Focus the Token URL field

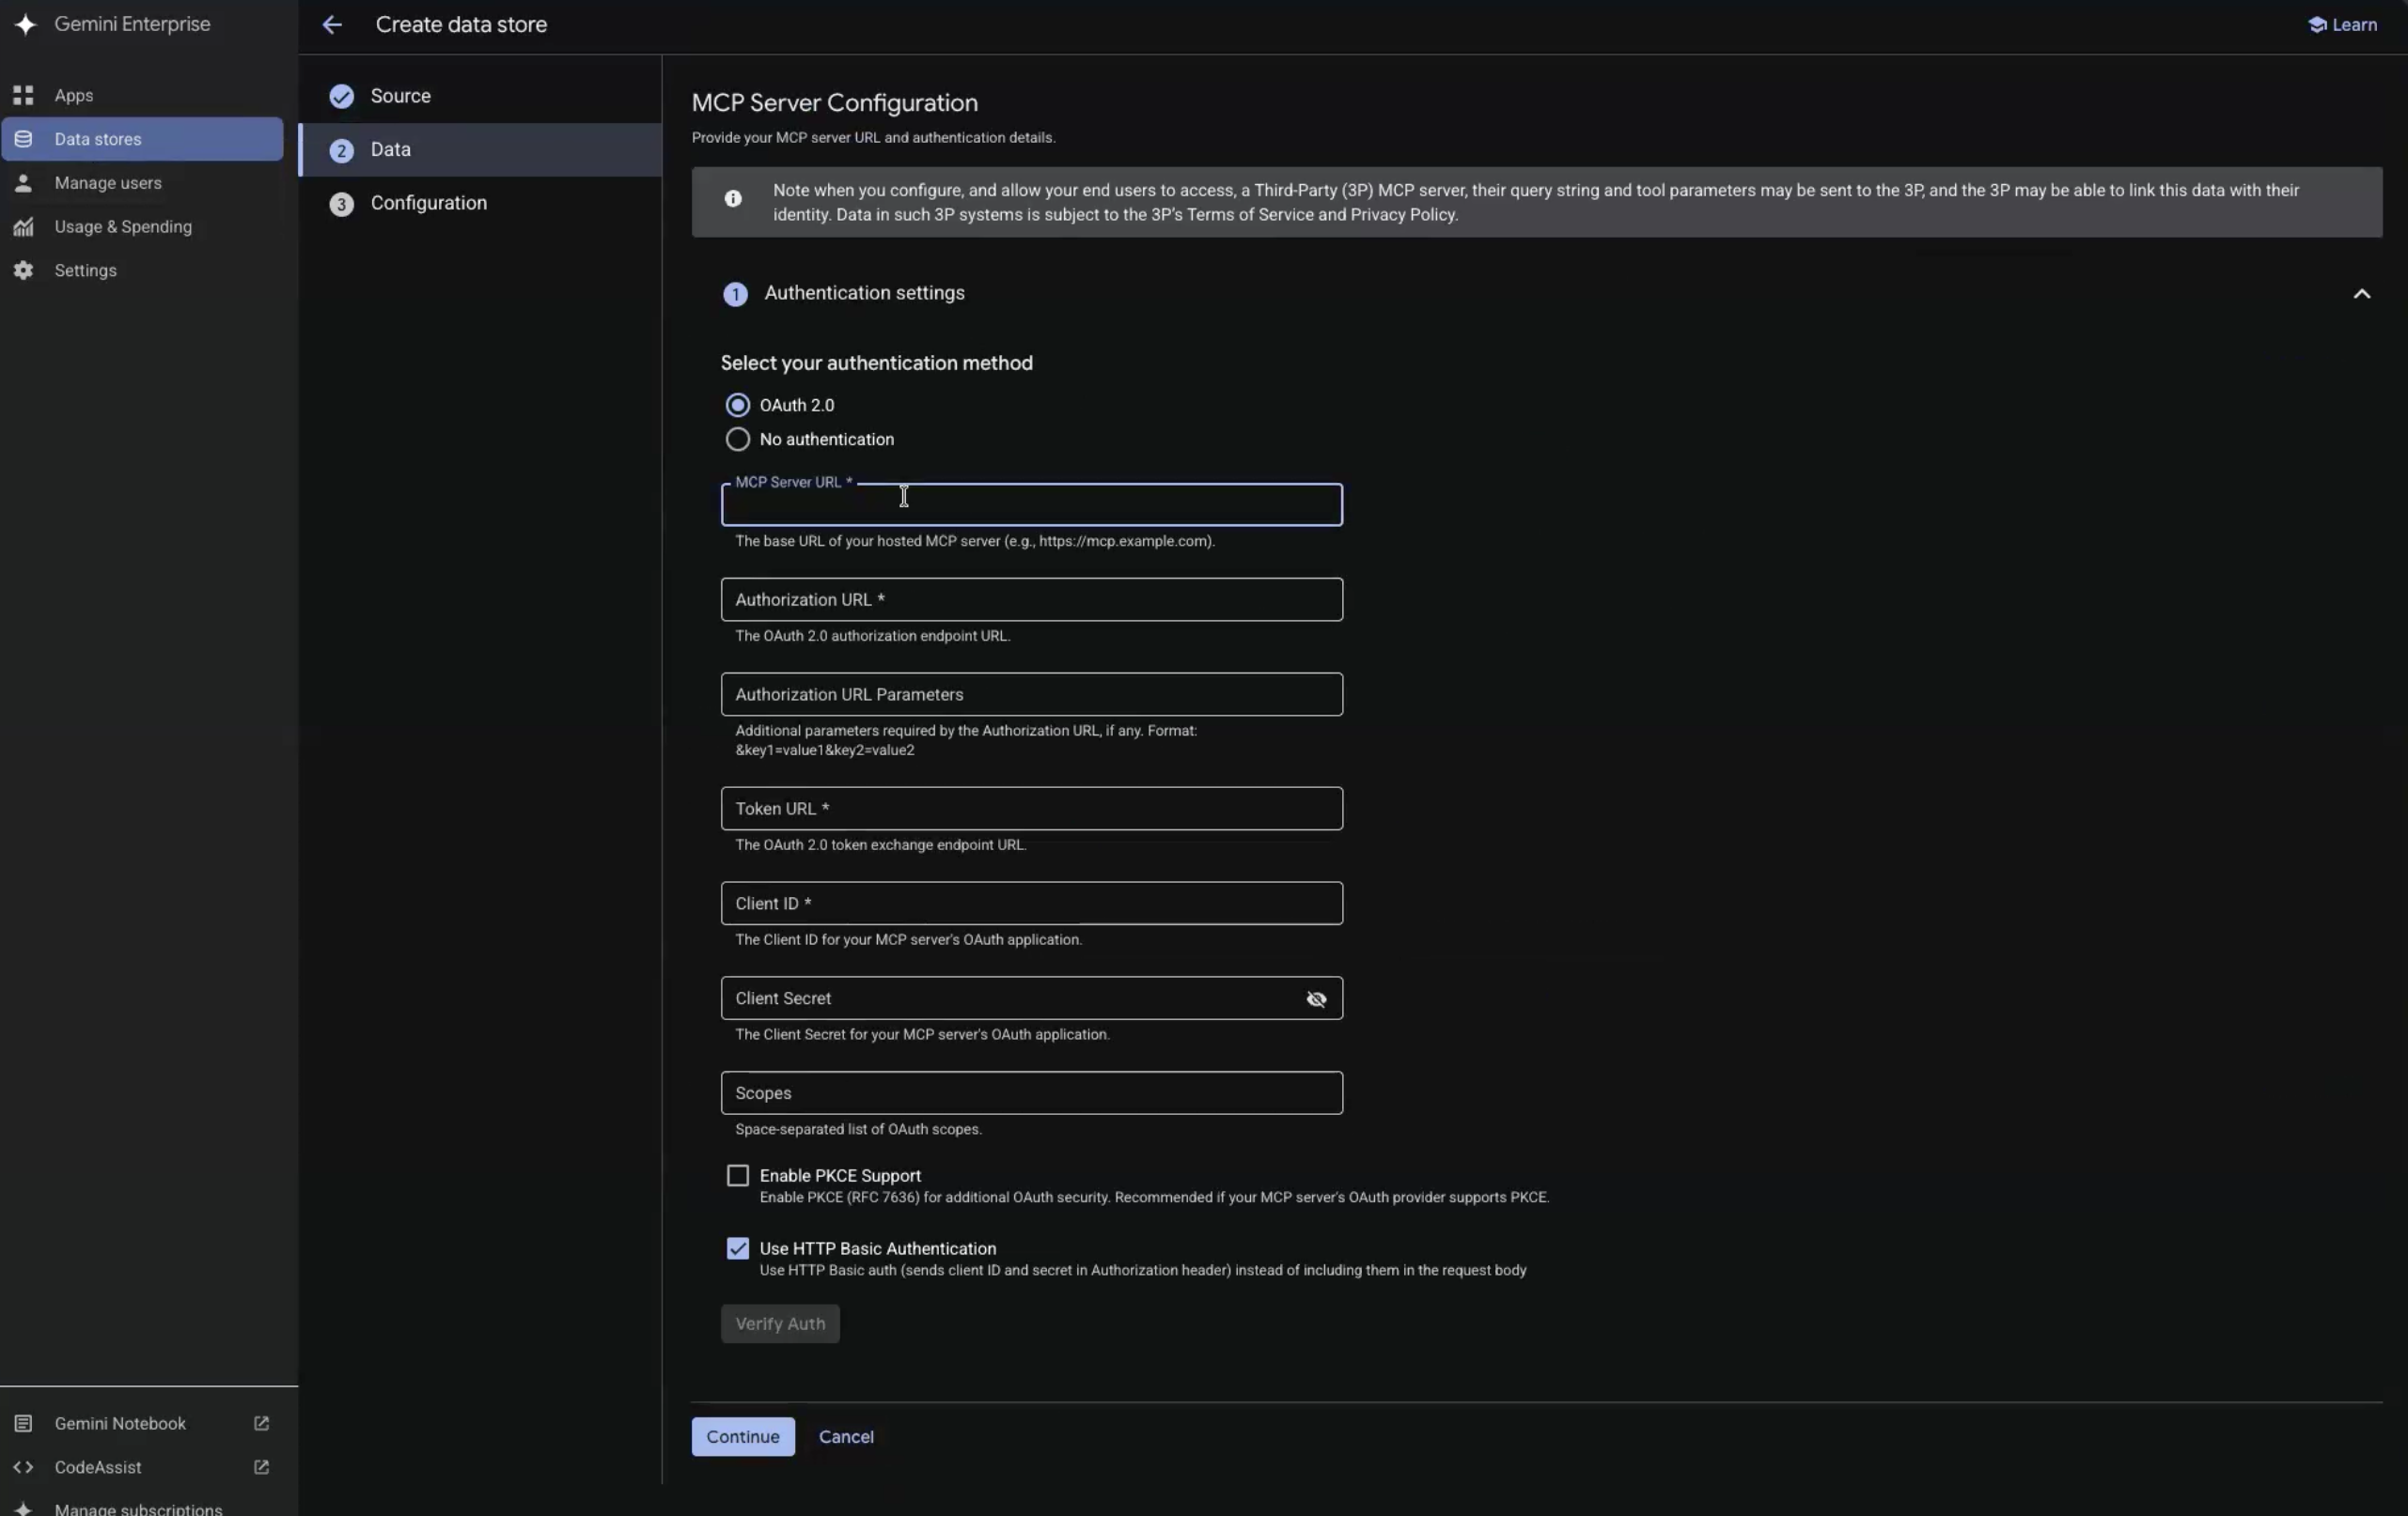1032,809
